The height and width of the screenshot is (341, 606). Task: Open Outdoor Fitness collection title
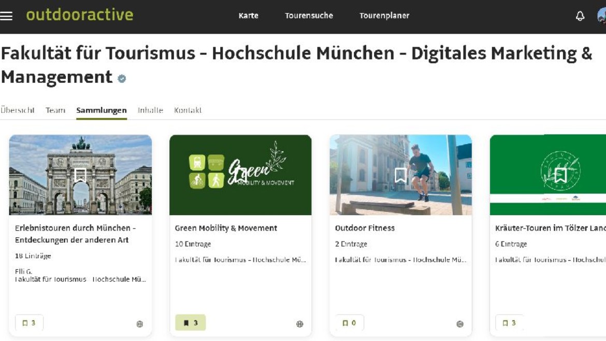point(365,228)
